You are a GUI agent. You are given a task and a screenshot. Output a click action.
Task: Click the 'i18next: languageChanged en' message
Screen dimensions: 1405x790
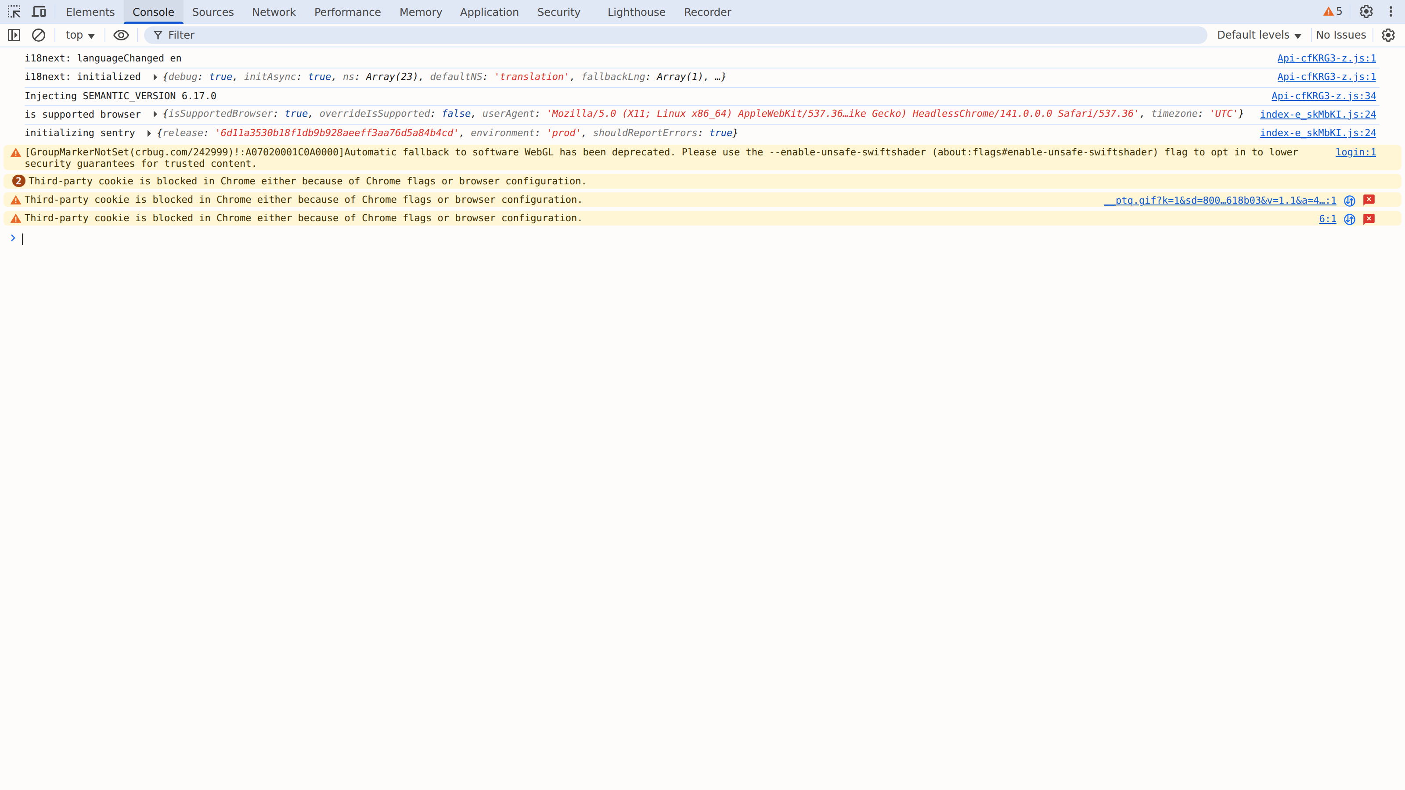[x=103, y=58]
